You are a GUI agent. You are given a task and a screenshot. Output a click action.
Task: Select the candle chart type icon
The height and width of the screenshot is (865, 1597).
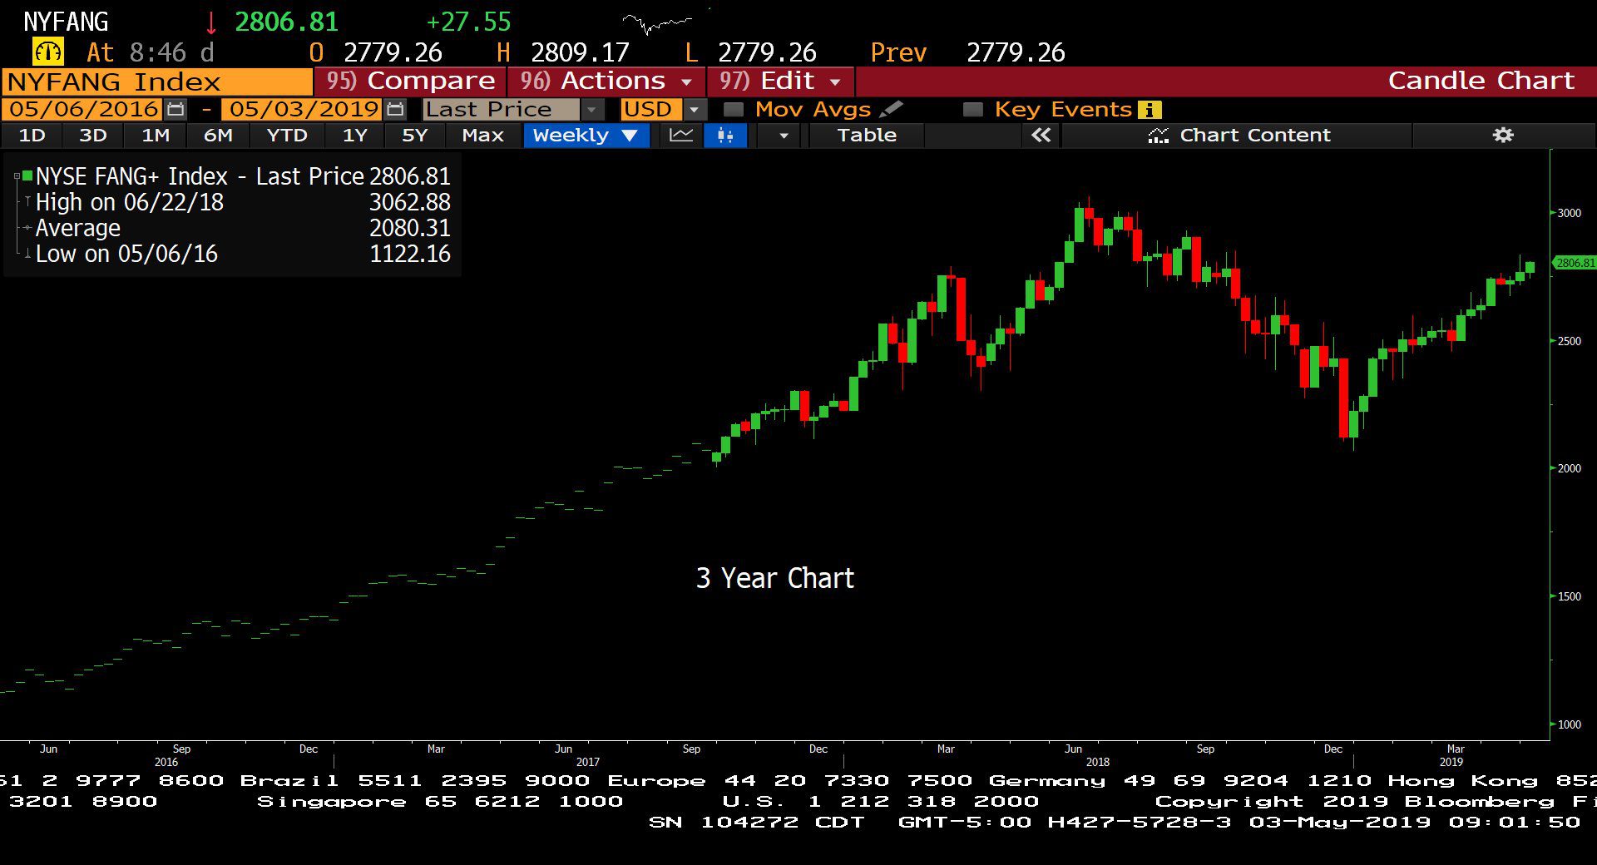pos(725,136)
